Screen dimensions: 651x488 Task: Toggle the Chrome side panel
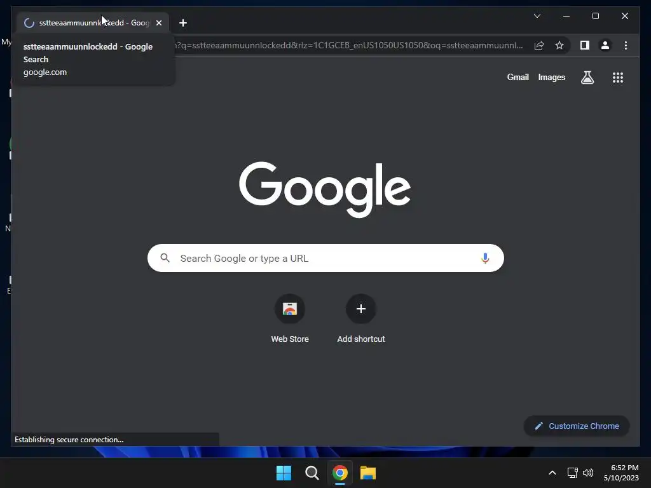tap(585, 45)
